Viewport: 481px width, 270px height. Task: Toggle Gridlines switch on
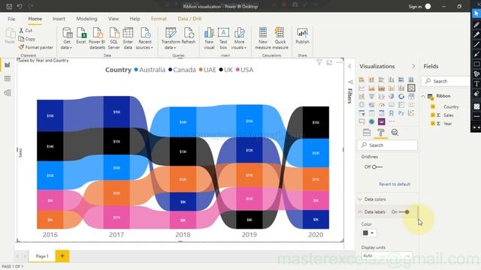377,166
